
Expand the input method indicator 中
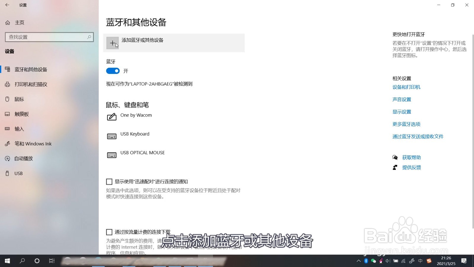[420, 261]
